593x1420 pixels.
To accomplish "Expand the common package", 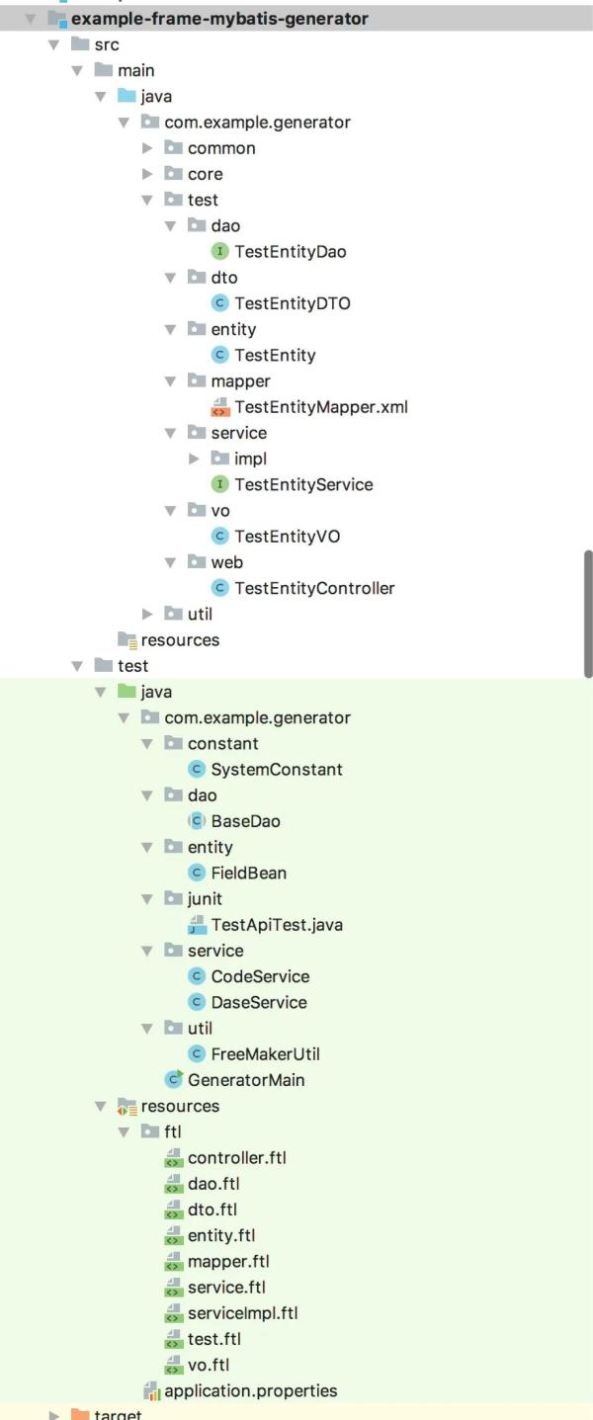I will 147,148.
